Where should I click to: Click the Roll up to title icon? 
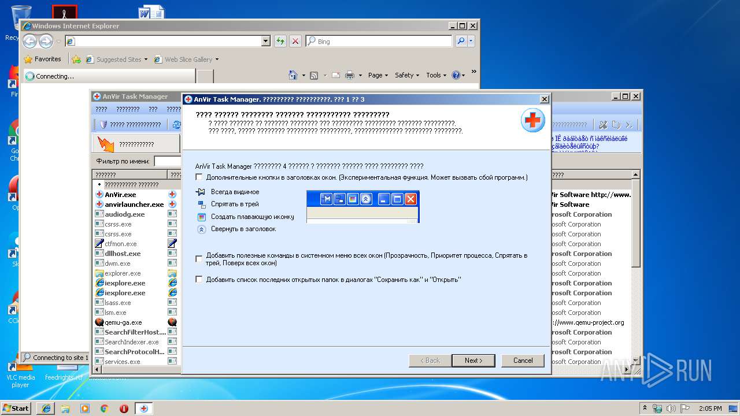click(202, 229)
